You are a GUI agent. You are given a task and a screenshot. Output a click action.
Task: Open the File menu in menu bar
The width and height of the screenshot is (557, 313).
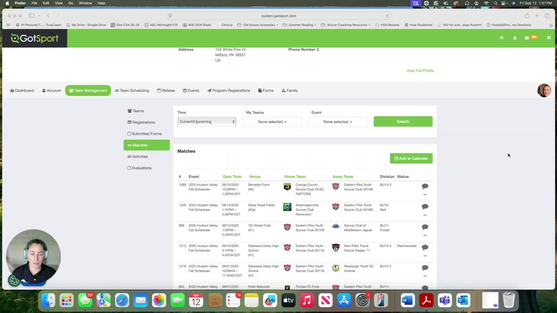click(34, 3)
